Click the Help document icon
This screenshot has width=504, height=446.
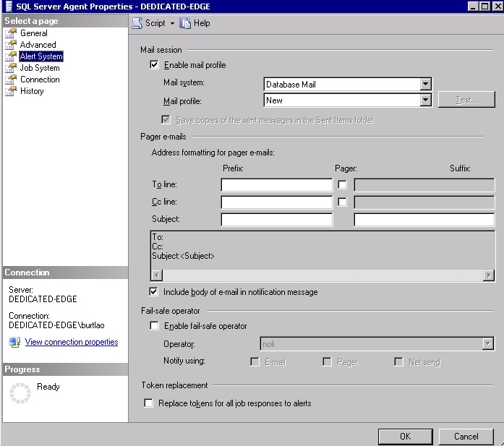185,23
